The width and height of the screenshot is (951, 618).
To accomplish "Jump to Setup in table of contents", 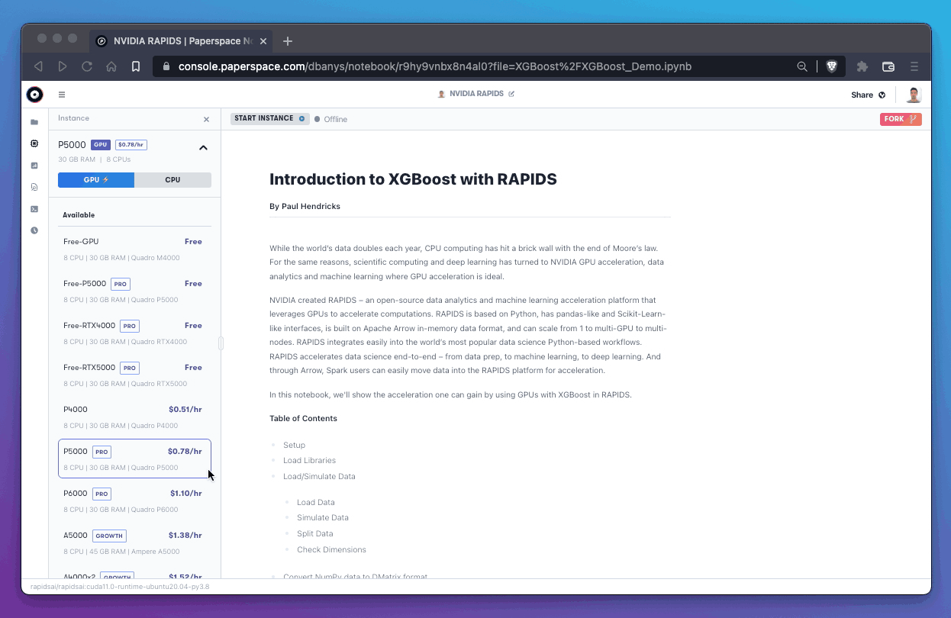I will (x=294, y=445).
